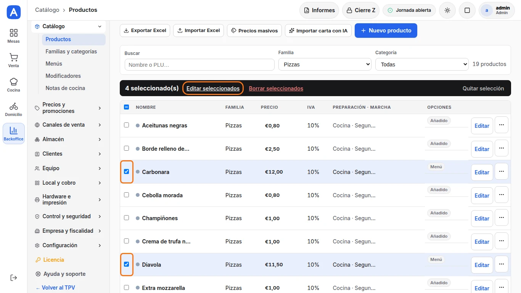Click fullscreen square icon in header
Screen dimensions: 521x293
(467, 10)
